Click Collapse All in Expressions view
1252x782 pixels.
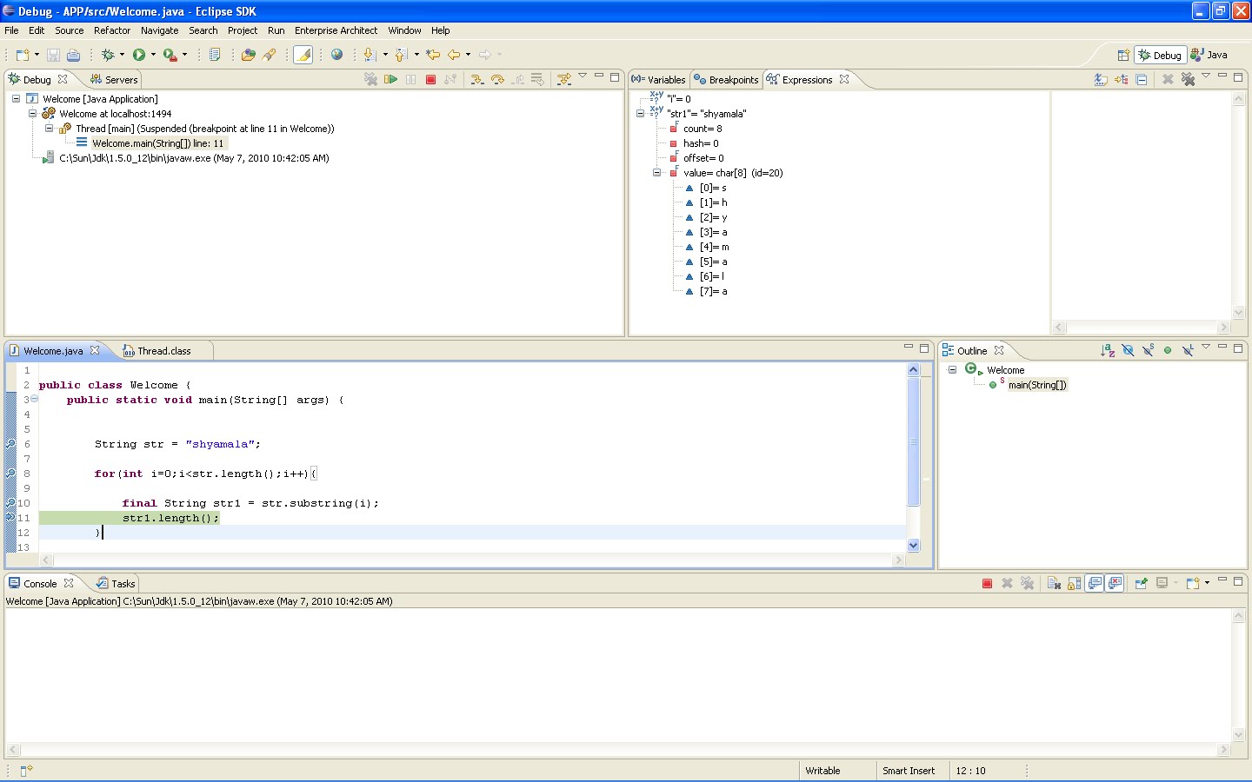click(x=1142, y=79)
